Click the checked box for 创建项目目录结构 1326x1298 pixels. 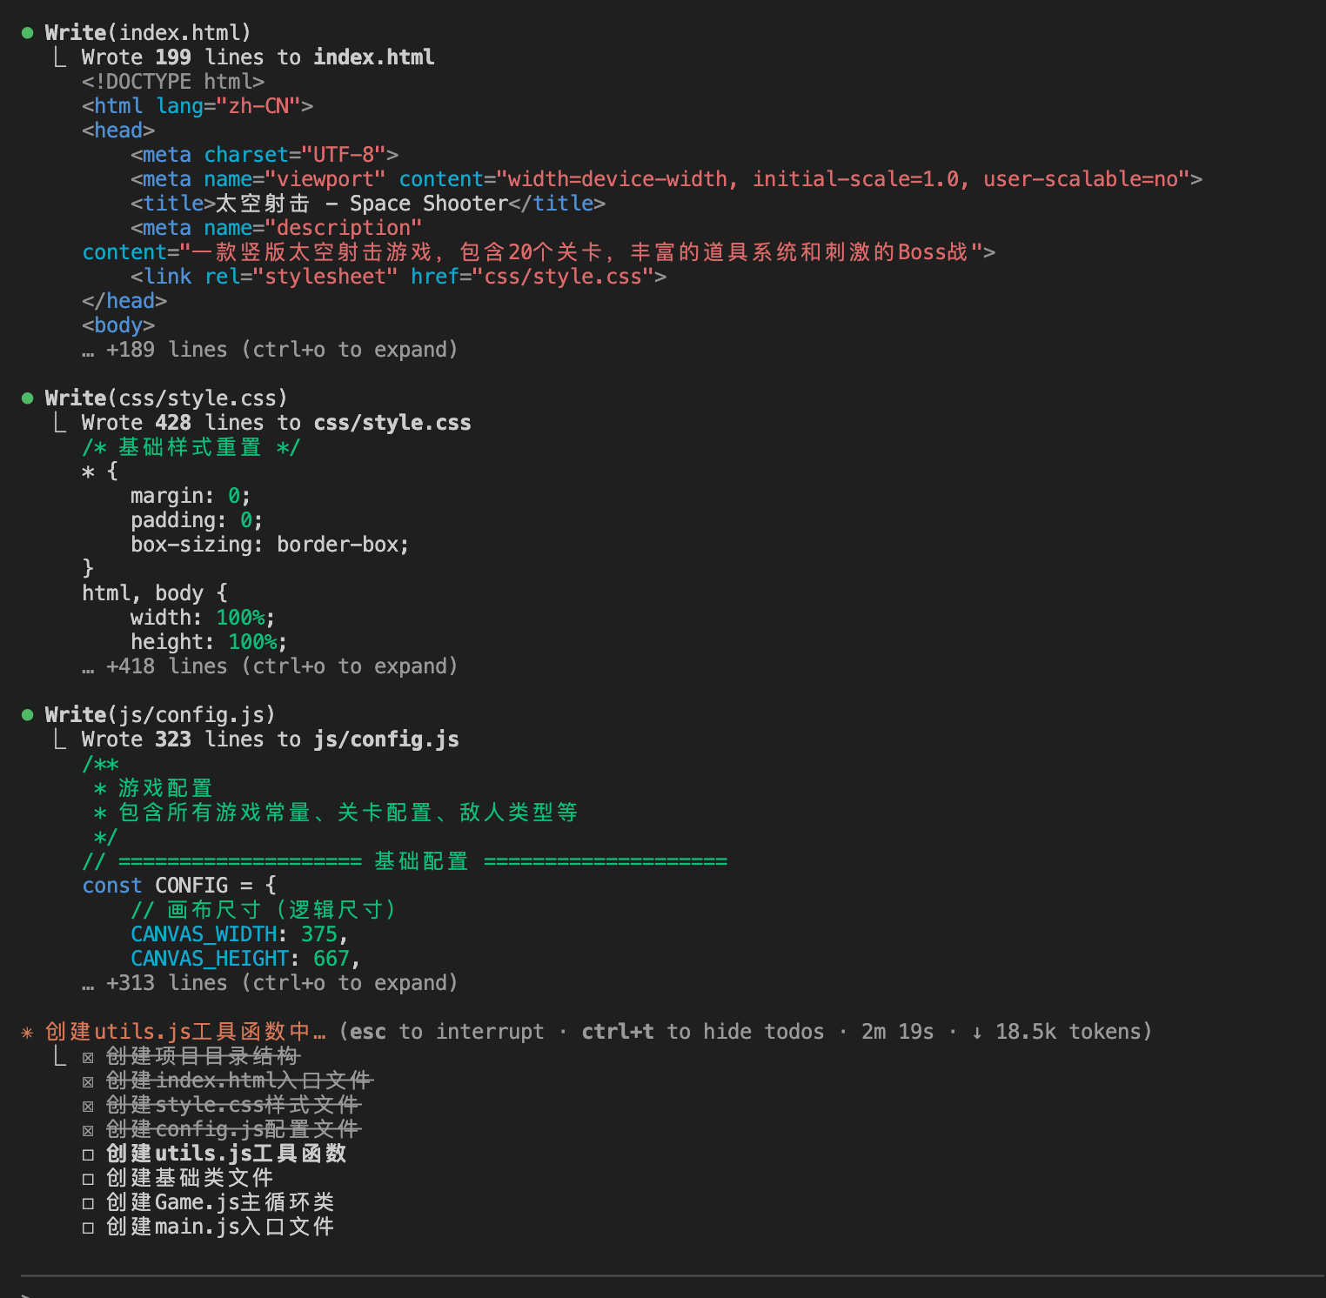coord(88,1057)
